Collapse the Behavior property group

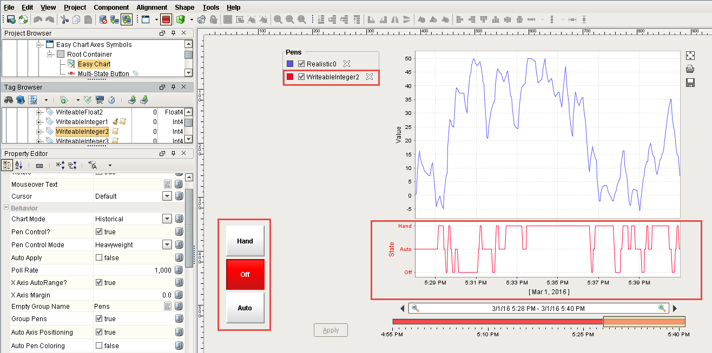6,208
